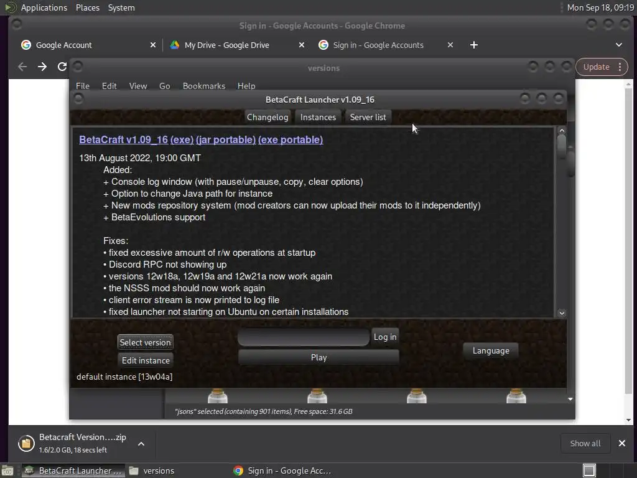
Task: Open the View menu in versions window
Action: tap(137, 86)
